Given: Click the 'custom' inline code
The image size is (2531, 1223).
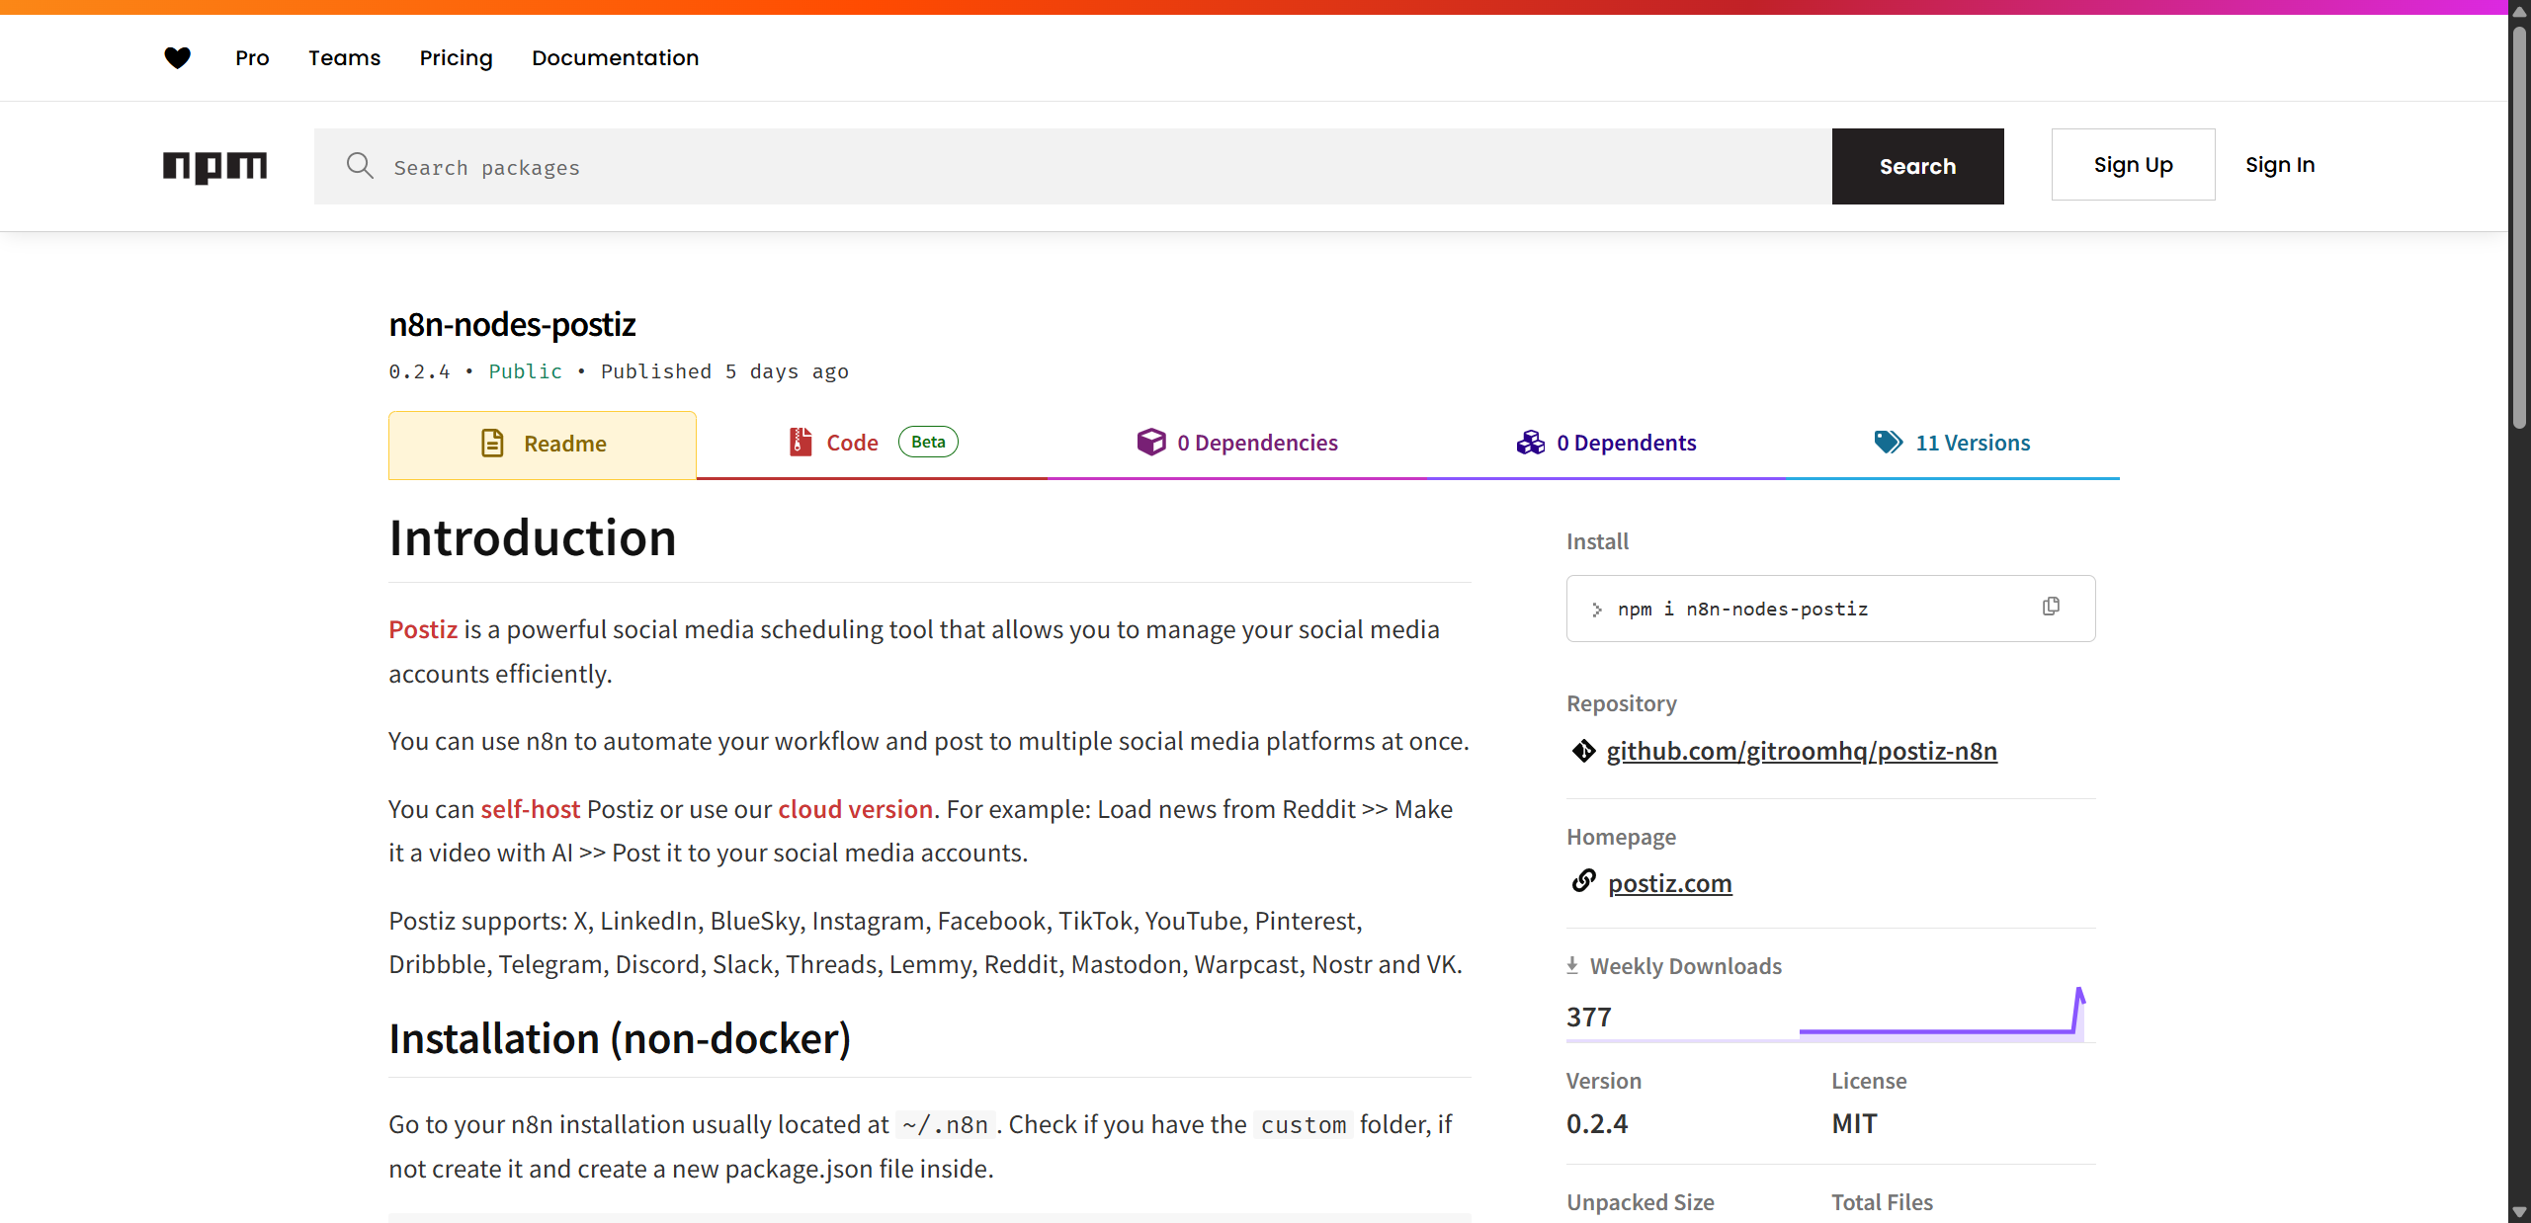Looking at the screenshot, I should 1304,1124.
